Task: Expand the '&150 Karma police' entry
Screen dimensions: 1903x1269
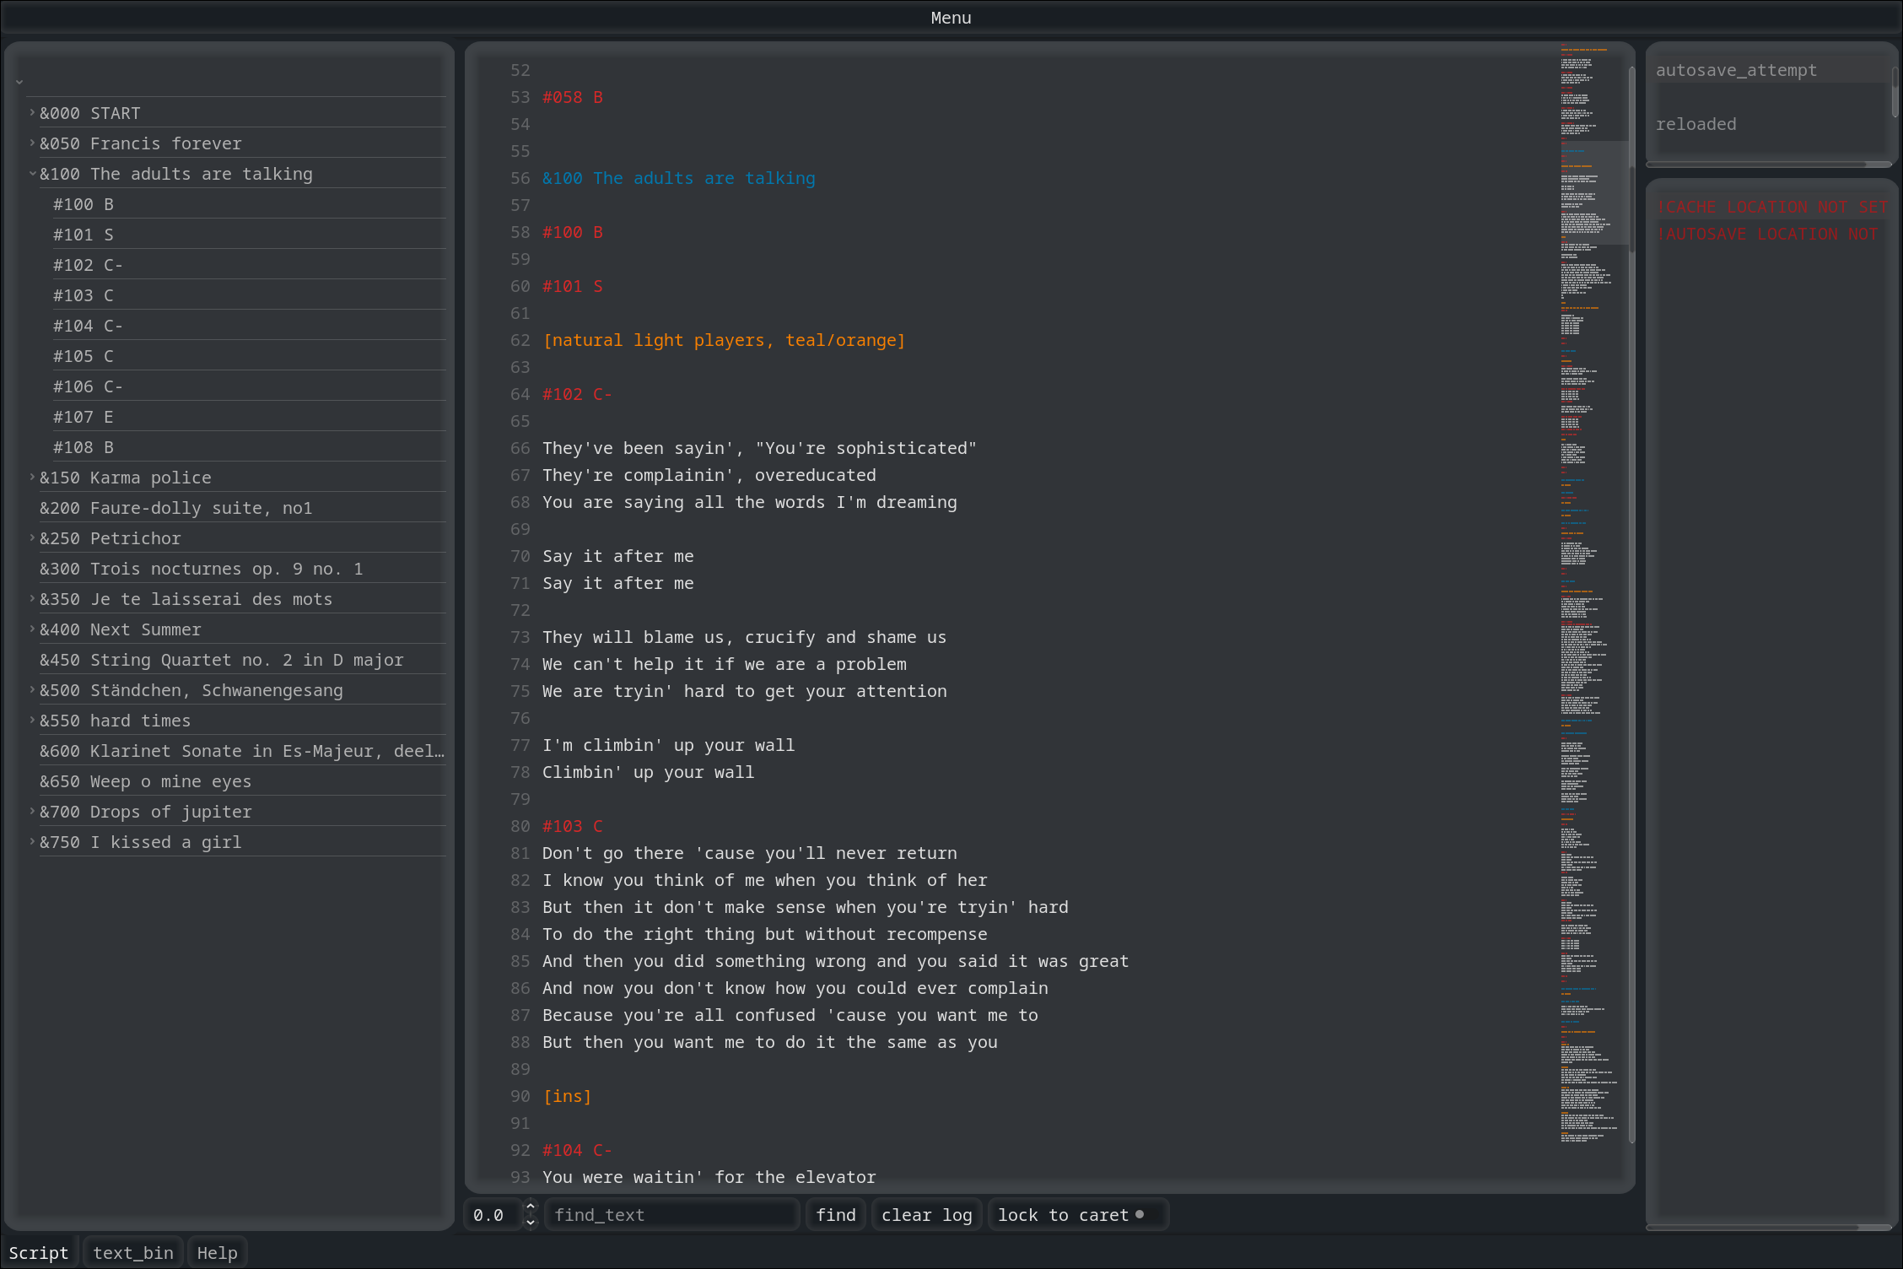Action: pyautogui.click(x=31, y=477)
